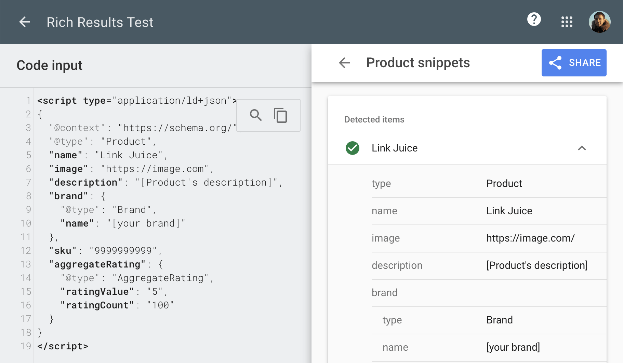Image resolution: width=623 pixels, height=363 pixels.
Task: Select the Code input panel header
Action: coord(49,65)
